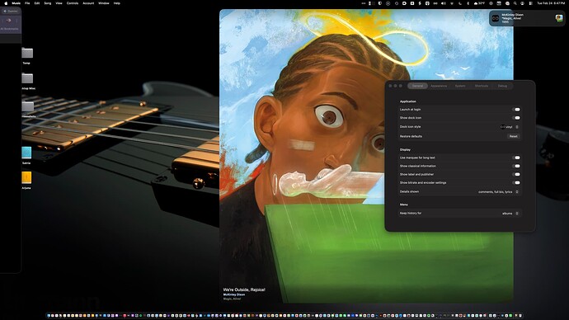This screenshot has width=569, height=320.
Task: Toggle Show label and publisher switch
Action: point(517,175)
